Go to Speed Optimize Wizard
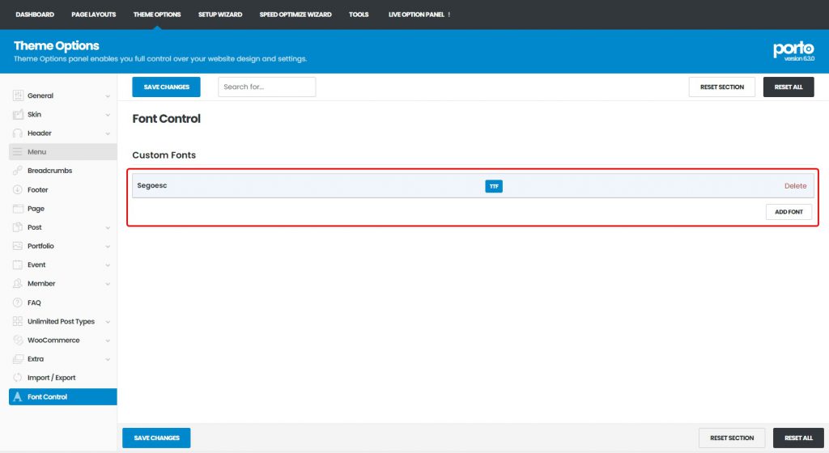Image resolution: width=829 pixels, height=453 pixels. tap(295, 15)
